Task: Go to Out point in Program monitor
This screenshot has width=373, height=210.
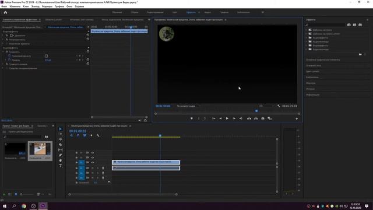Action: point(241,118)
